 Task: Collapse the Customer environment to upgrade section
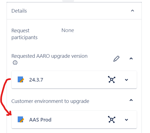[131, 100]
